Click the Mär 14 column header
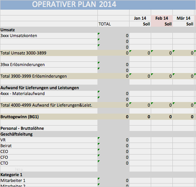 pos(183,18)
